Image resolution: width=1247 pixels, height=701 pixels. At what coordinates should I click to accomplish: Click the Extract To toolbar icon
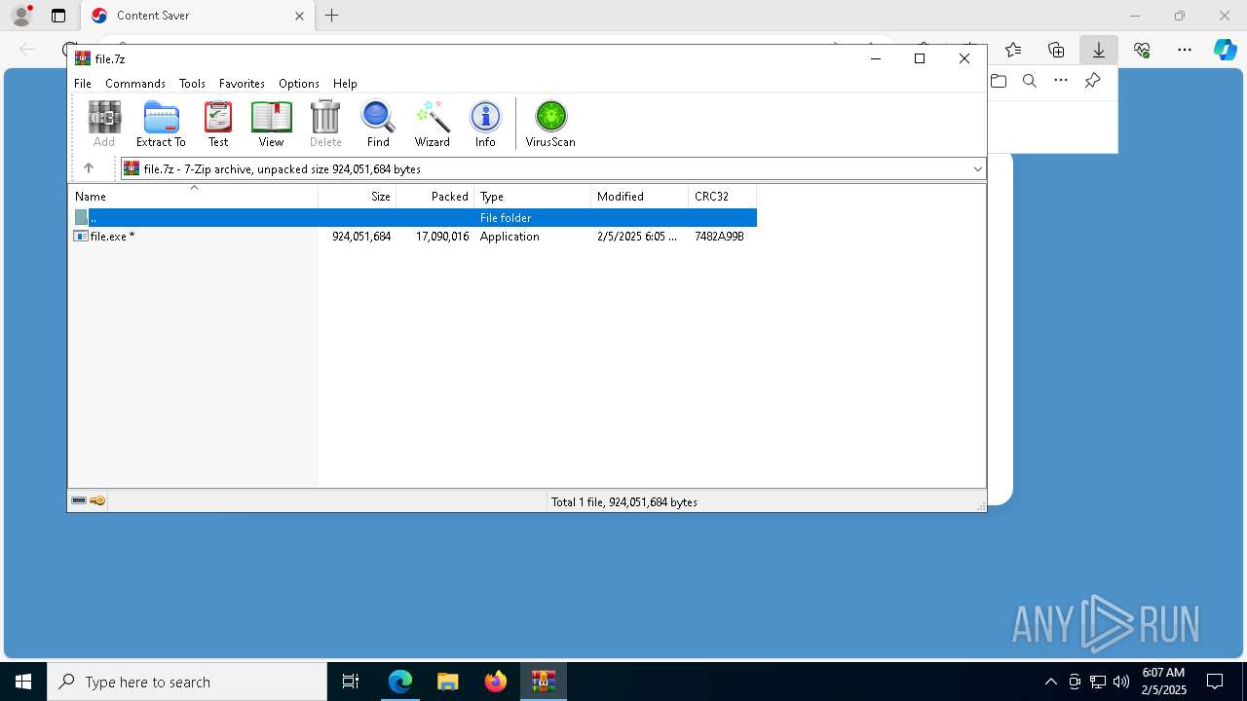click(x=161, y=124)
